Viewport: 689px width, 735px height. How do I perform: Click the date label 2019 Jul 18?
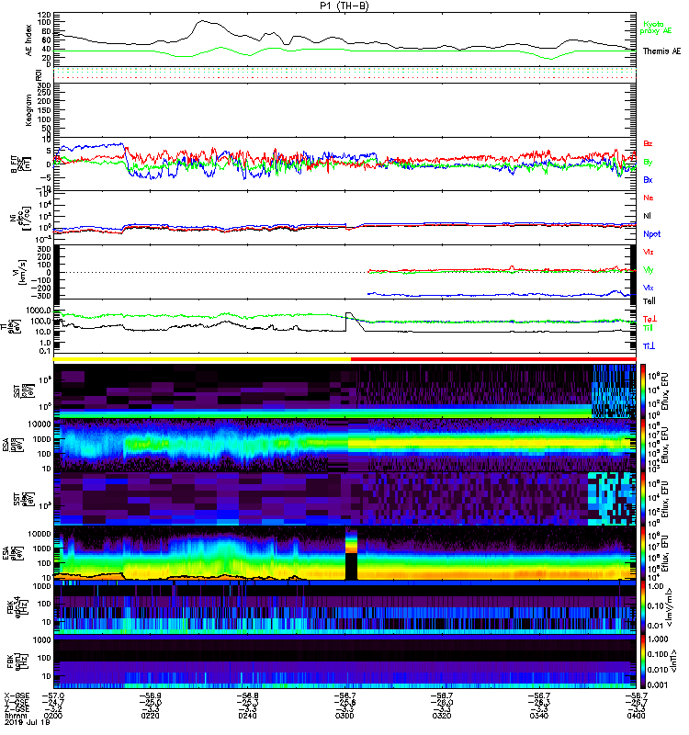[x=28, y=722]
